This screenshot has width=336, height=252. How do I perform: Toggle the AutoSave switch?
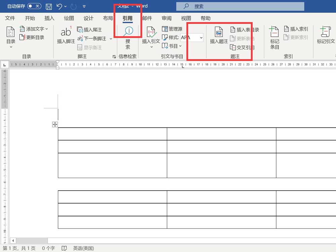pos(34,6)
